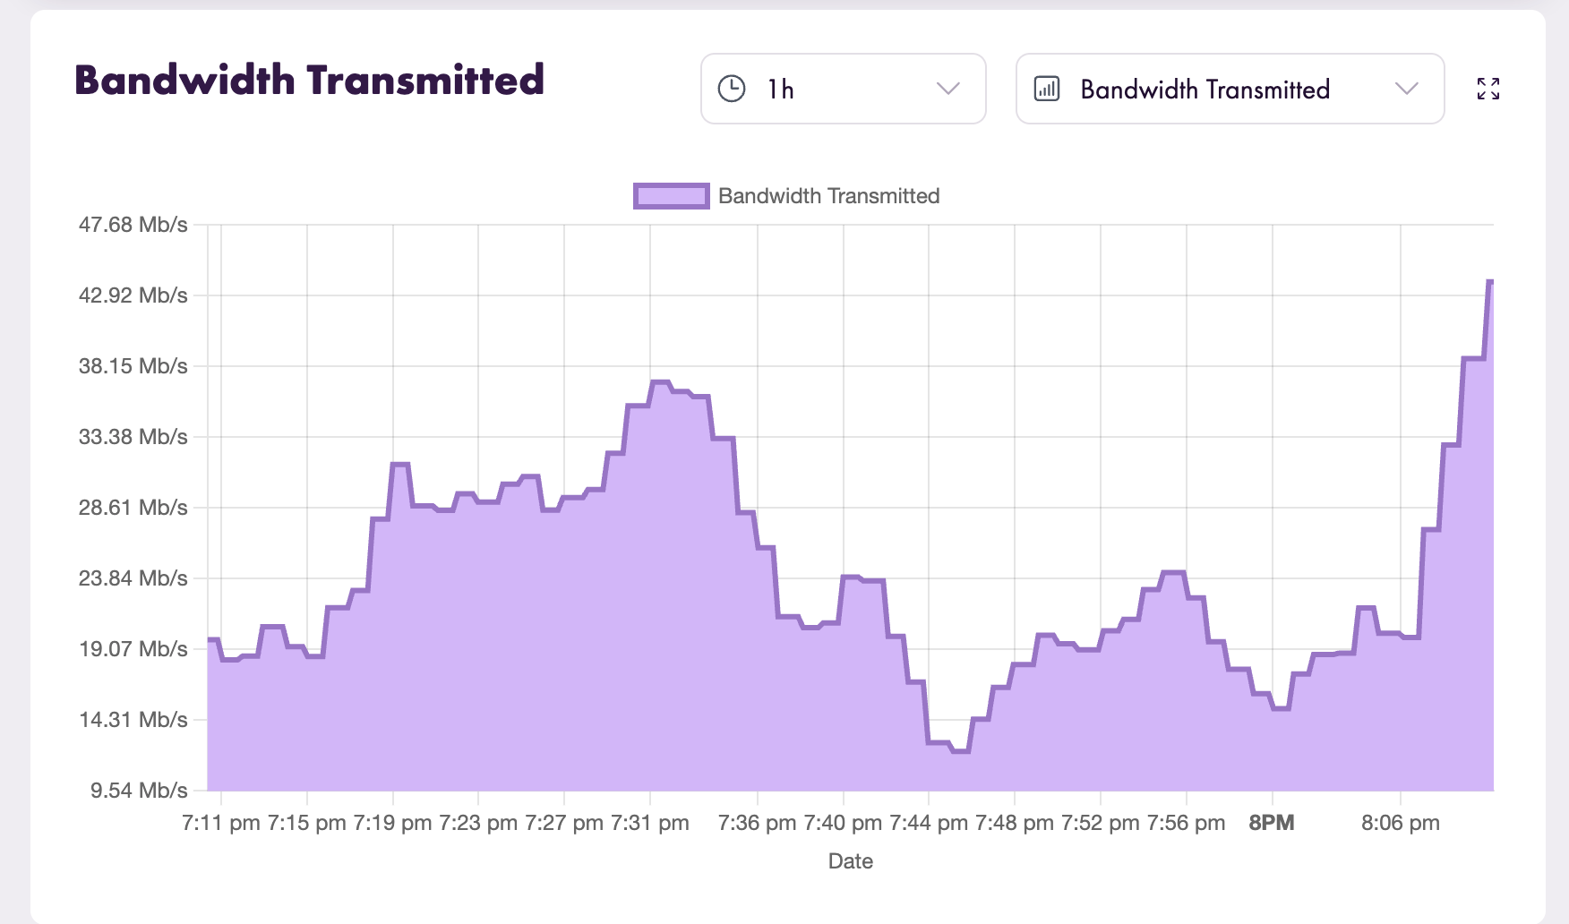Expand the Bandwidth Transmitted metric chevron
This screenshot has width=1569, height=924.
(x=1407, y=89)
